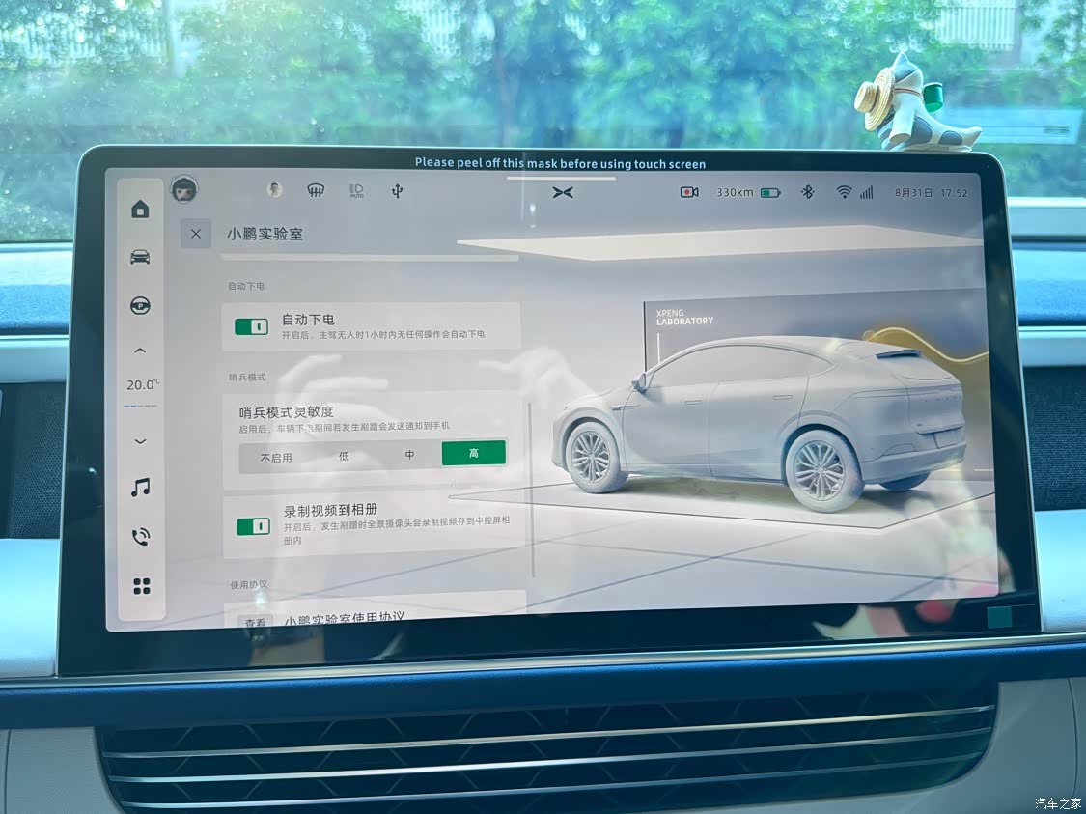Viewport: 1086px width, 814px height.
Task: Open the music player icon
Action: point(141,488)
